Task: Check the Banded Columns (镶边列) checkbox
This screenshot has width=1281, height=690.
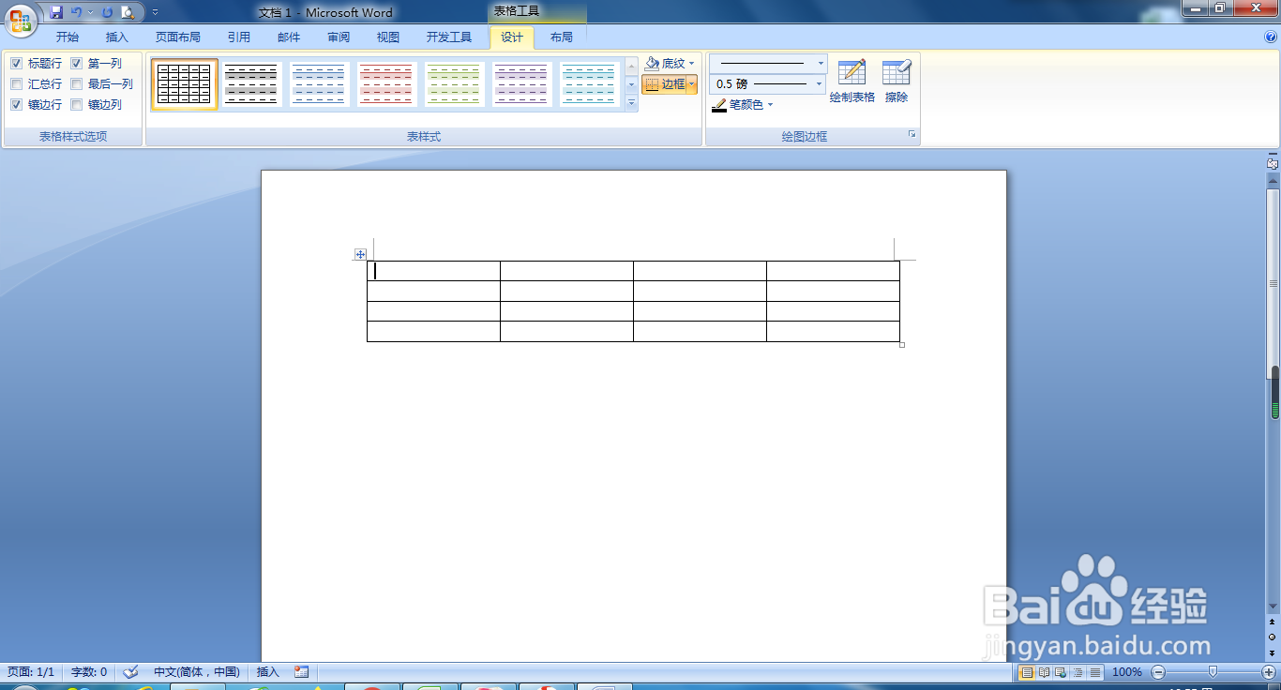Action: tap(77, 105)
